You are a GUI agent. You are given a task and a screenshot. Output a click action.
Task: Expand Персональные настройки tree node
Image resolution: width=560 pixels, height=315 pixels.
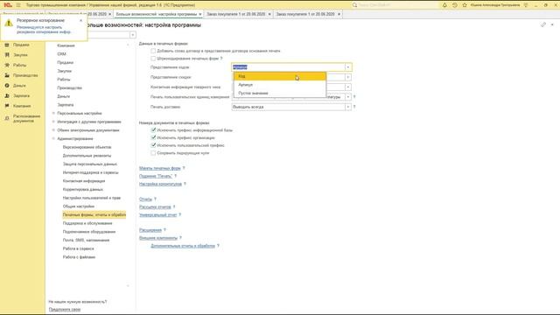tap(53, 113)
